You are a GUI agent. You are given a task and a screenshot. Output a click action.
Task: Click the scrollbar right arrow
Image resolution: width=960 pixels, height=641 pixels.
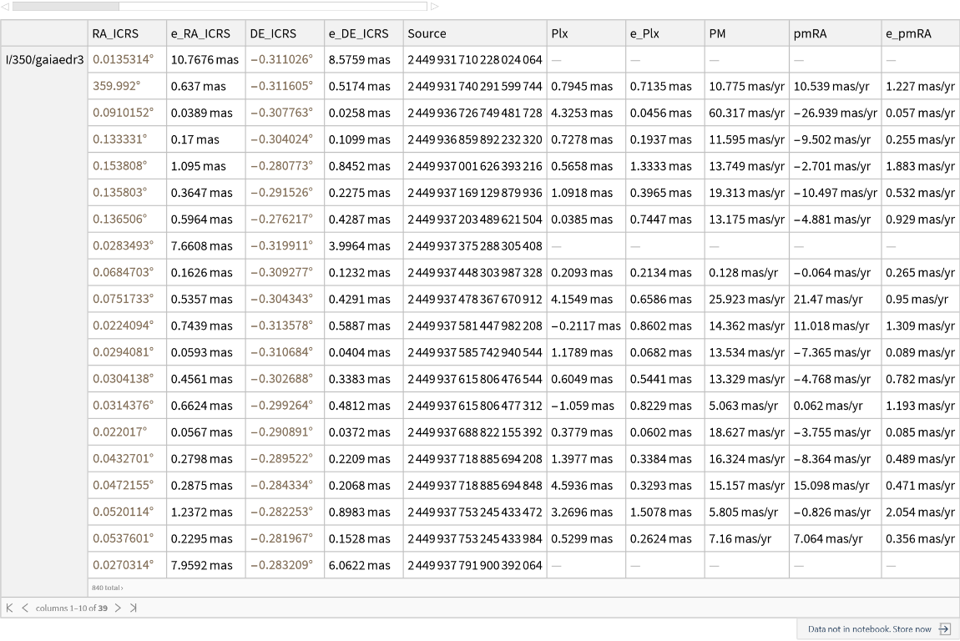coord(434,7)
